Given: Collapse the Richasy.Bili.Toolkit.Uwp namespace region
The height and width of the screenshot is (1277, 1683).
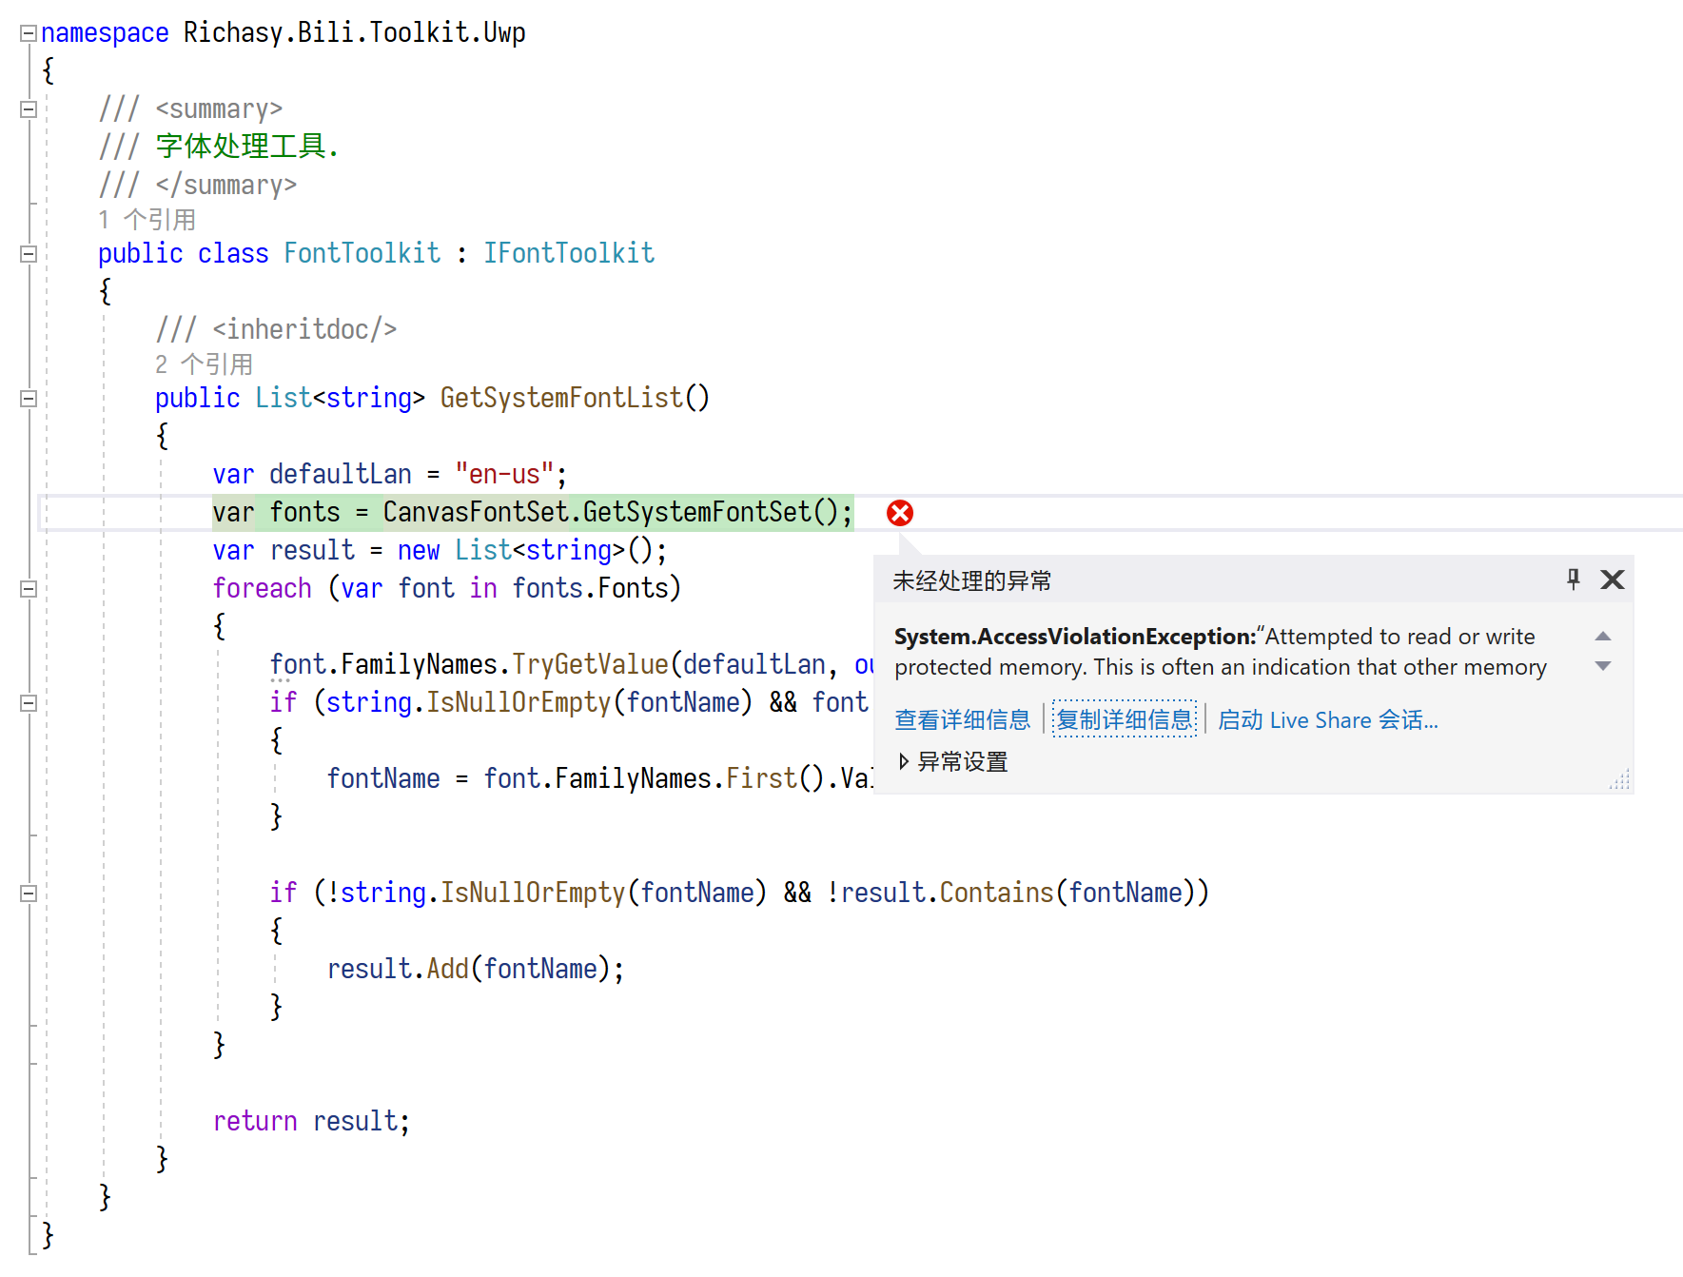Looking at the screenshot, I should pos(28,31).
